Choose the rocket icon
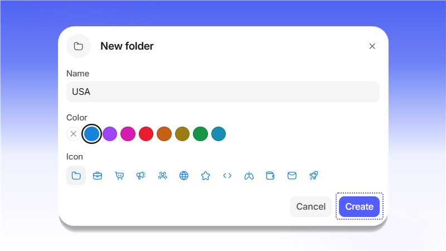 [314, 176]
